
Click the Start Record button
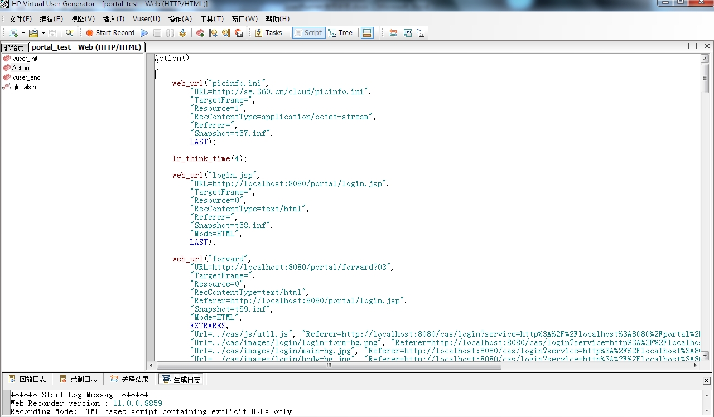110,33
